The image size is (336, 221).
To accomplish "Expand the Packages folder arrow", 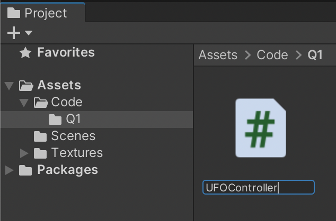I will tap(9, 170).
